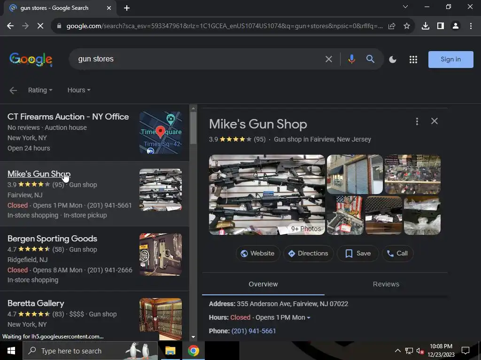Screen dimensions: 481x360
Task: Open taskbar clock showing 10:08 PM
Action: point(441,351)
